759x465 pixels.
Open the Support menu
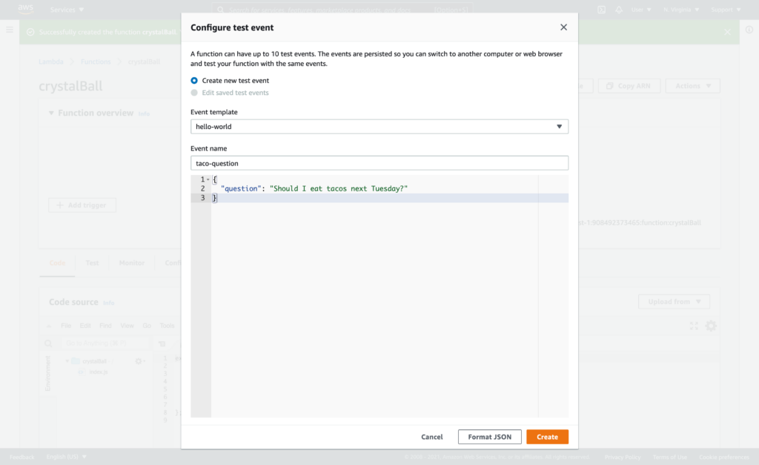(726, 10)
